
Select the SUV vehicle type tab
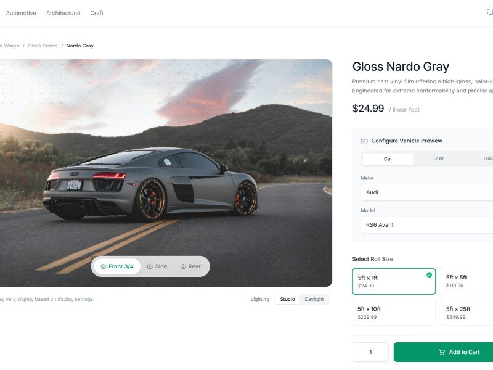pos(439,158)
